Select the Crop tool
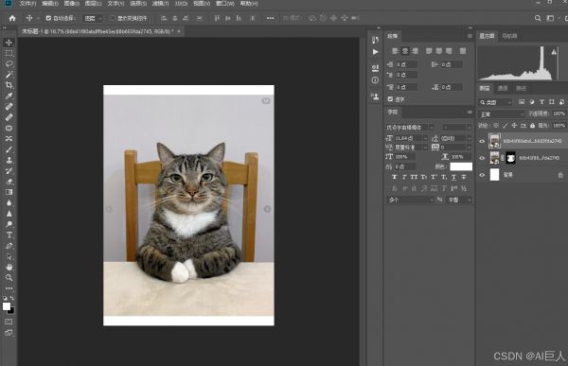Viewport: 568px width, 366px height. 9,85
